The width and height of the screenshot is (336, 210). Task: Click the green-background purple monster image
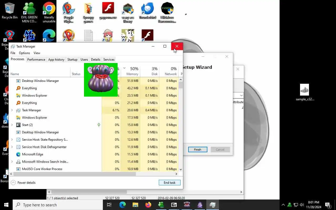pyautogui.click(x=101, y=80)
